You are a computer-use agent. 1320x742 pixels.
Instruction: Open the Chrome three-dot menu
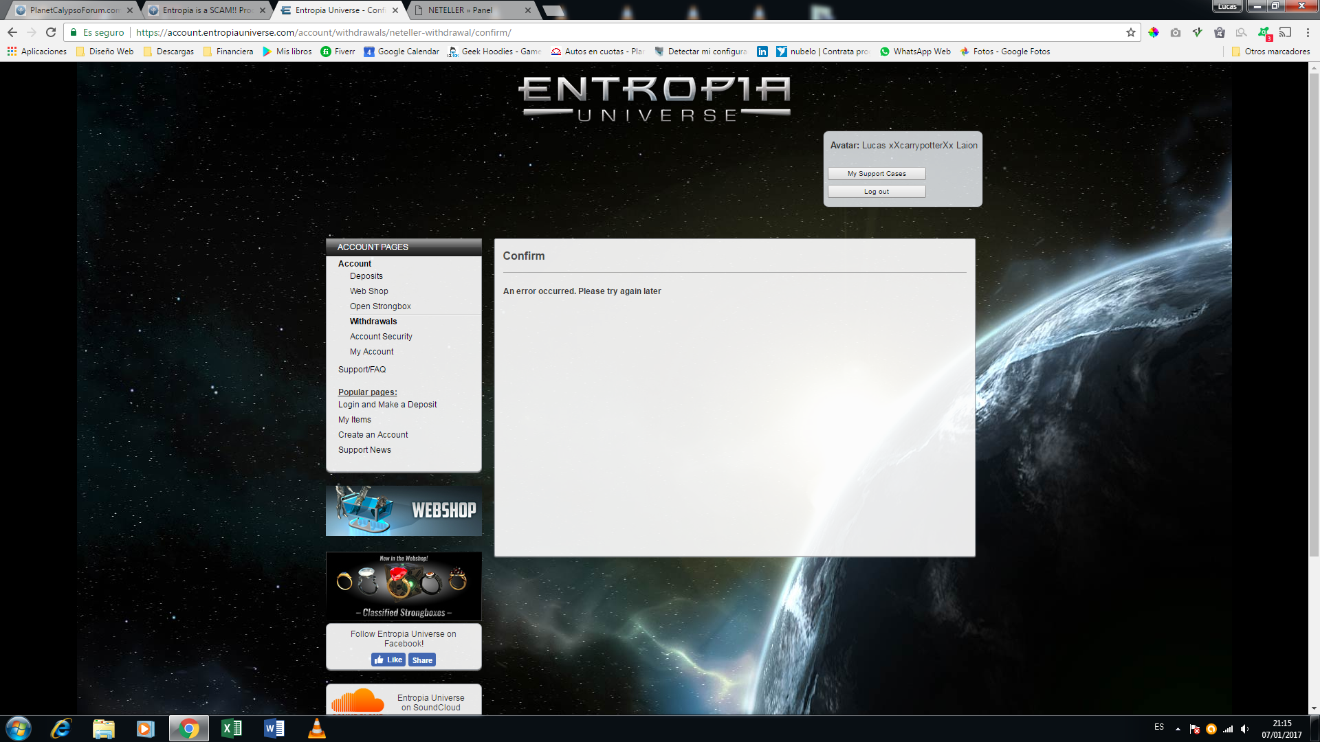pyautogui.click(x=1308, y=32)
